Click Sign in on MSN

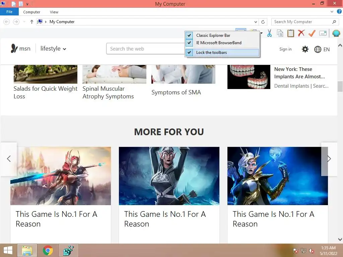tap(285, 49)
